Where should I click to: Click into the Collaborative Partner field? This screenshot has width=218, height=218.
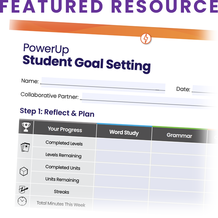pos(149,100)
